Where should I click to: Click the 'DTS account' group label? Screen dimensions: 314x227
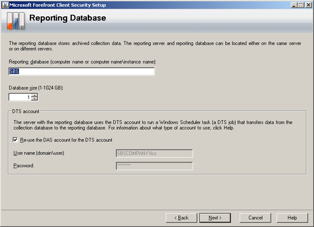tap(26, 112)
